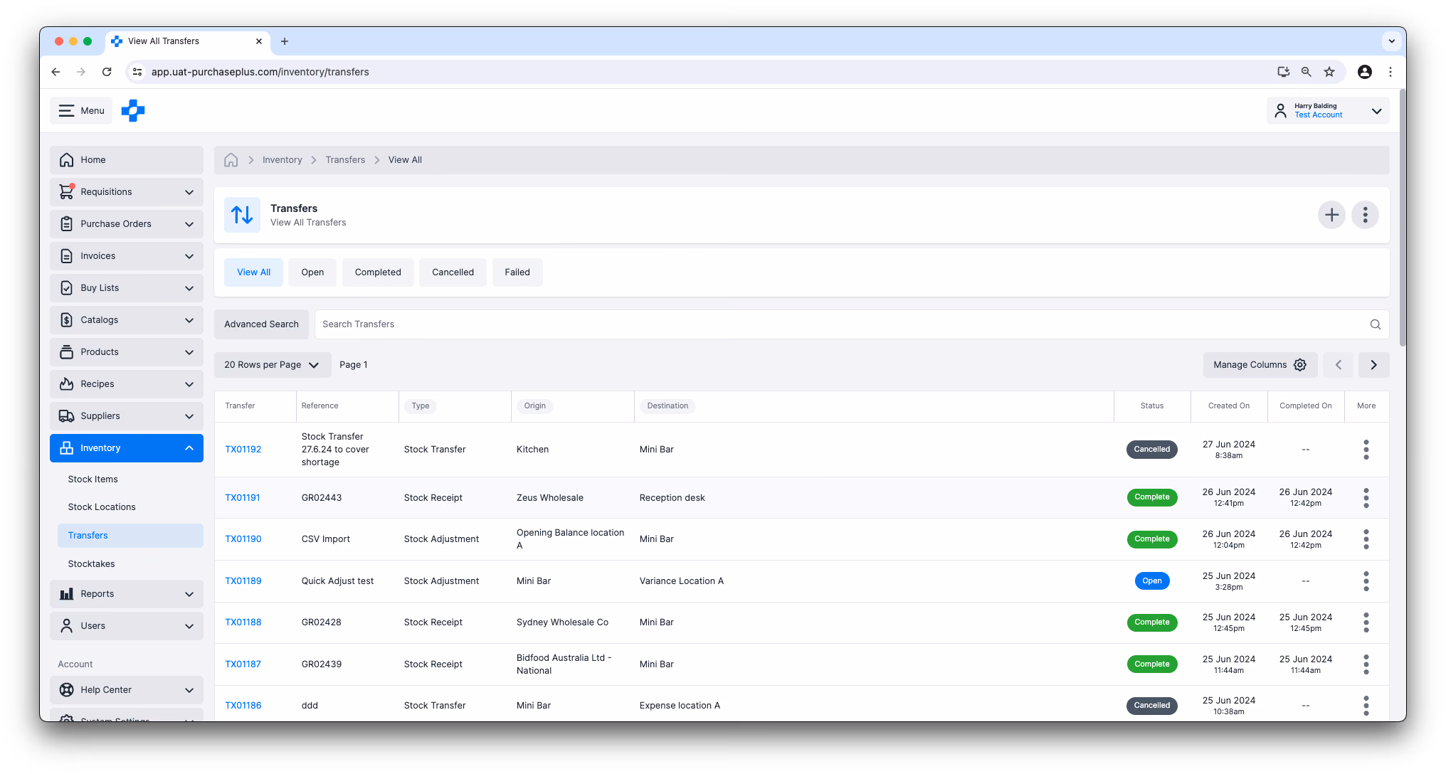The width and height of the screenshot is (1446, 774).
Task: Open More options for TX01188 row
Action: pyautogui.click(x=1366, y=622)
